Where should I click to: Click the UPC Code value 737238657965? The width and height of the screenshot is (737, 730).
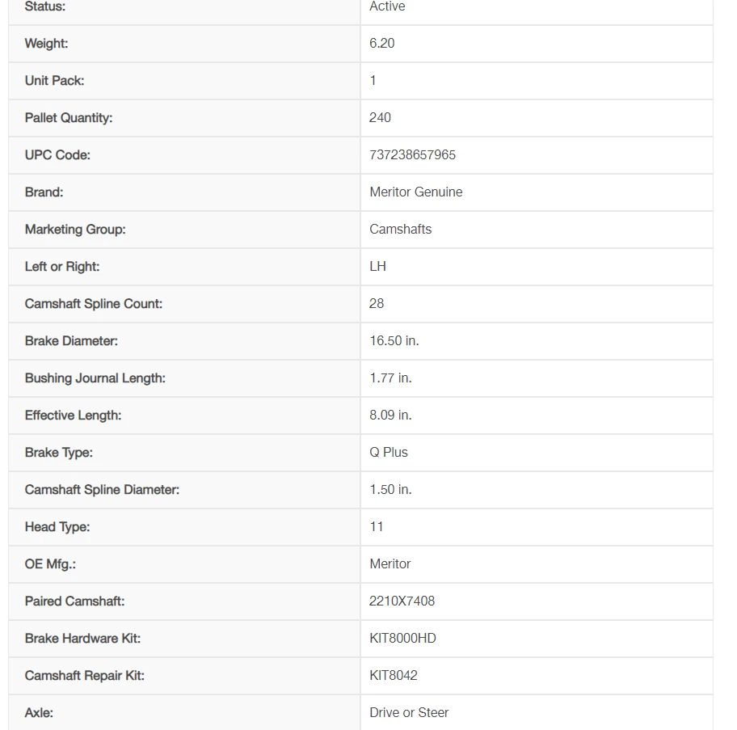tap(412, 155)
